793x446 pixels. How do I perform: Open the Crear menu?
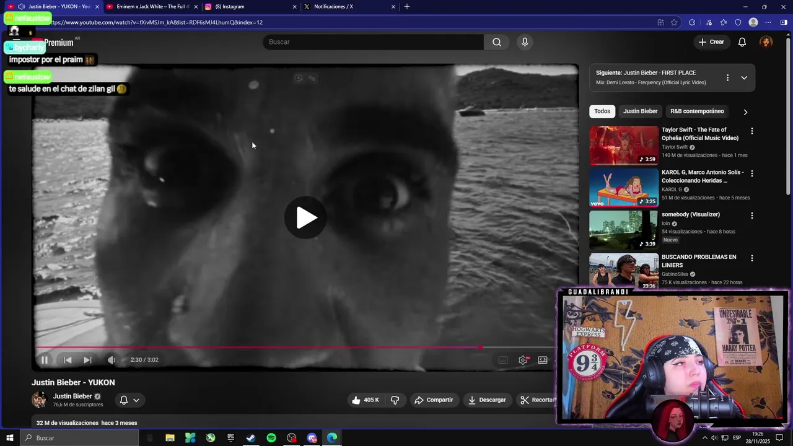tap(711, 42)
